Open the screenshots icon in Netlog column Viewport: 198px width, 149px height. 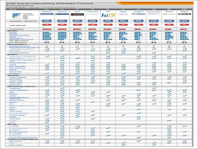(184, 42)
